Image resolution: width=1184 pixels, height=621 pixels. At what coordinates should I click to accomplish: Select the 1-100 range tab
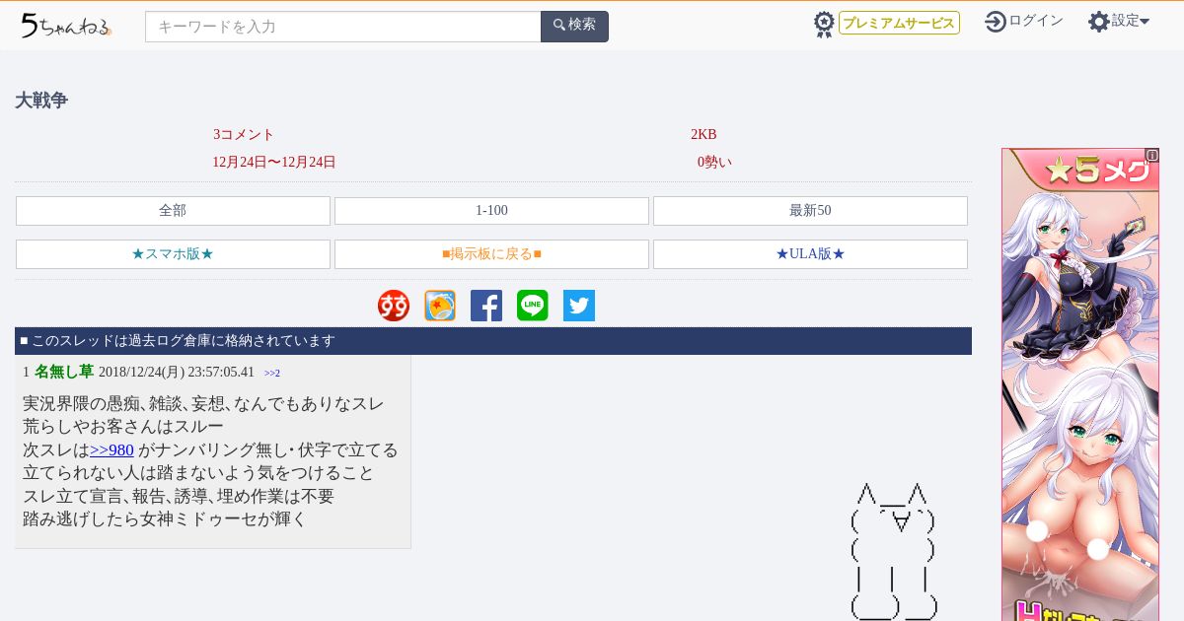click(491, 211)
